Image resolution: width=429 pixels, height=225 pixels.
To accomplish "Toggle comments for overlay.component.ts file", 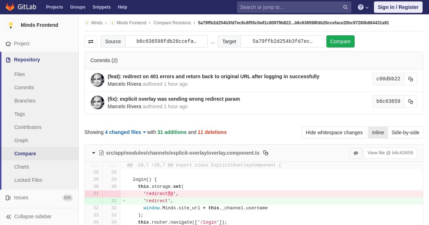I will pyautogui.click(x=356, y=153).
